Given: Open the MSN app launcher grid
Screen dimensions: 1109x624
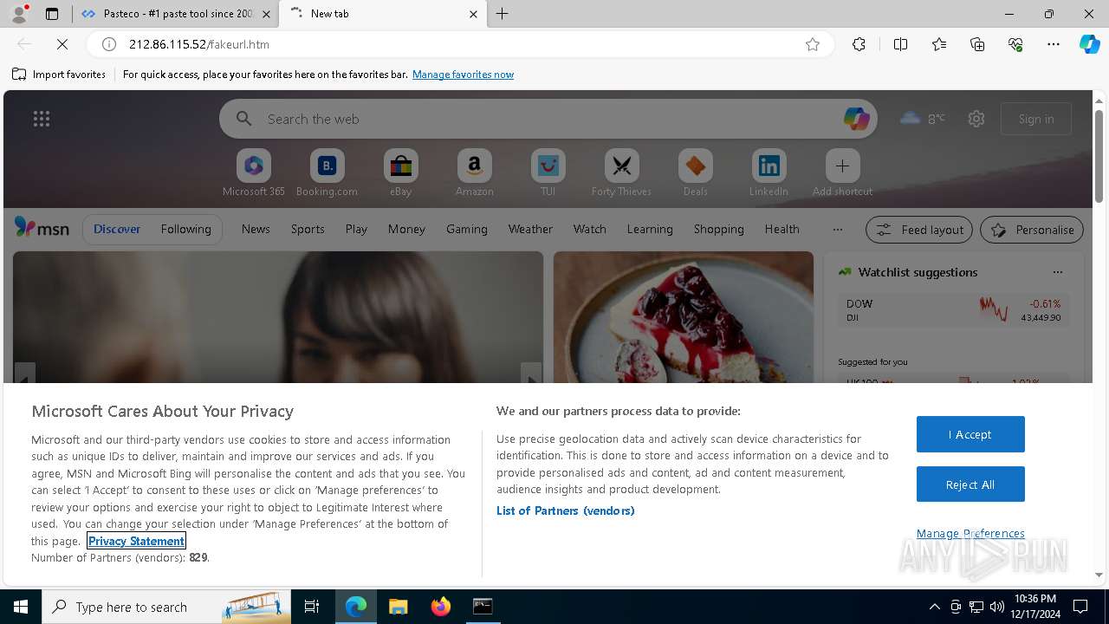Looking at the screenshot, I should (42, 119).
